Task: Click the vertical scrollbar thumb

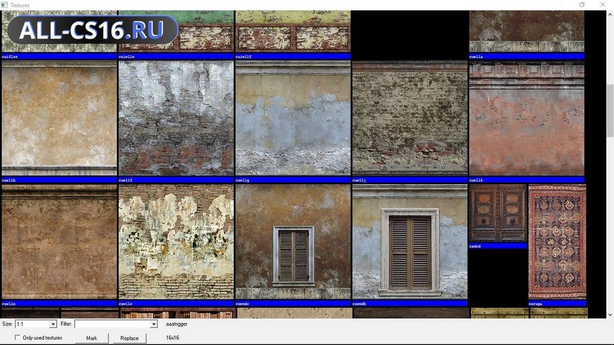Action: click(610, 110)
